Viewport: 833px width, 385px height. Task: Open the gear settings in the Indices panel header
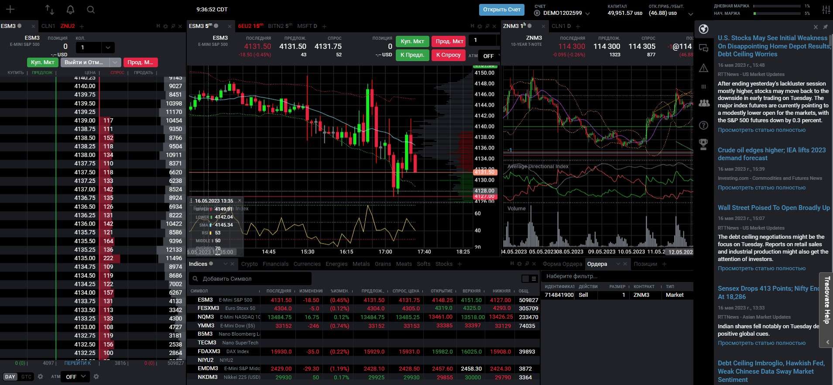click(x=519, y=264)
